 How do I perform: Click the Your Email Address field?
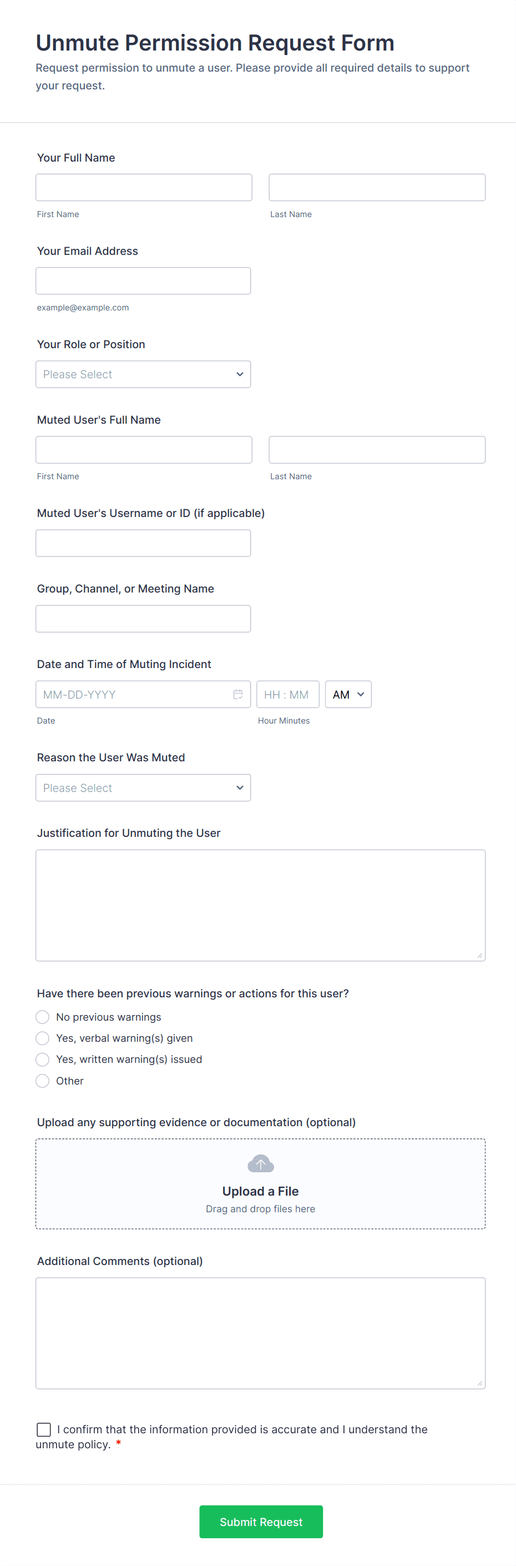click(x=143, y=281)
